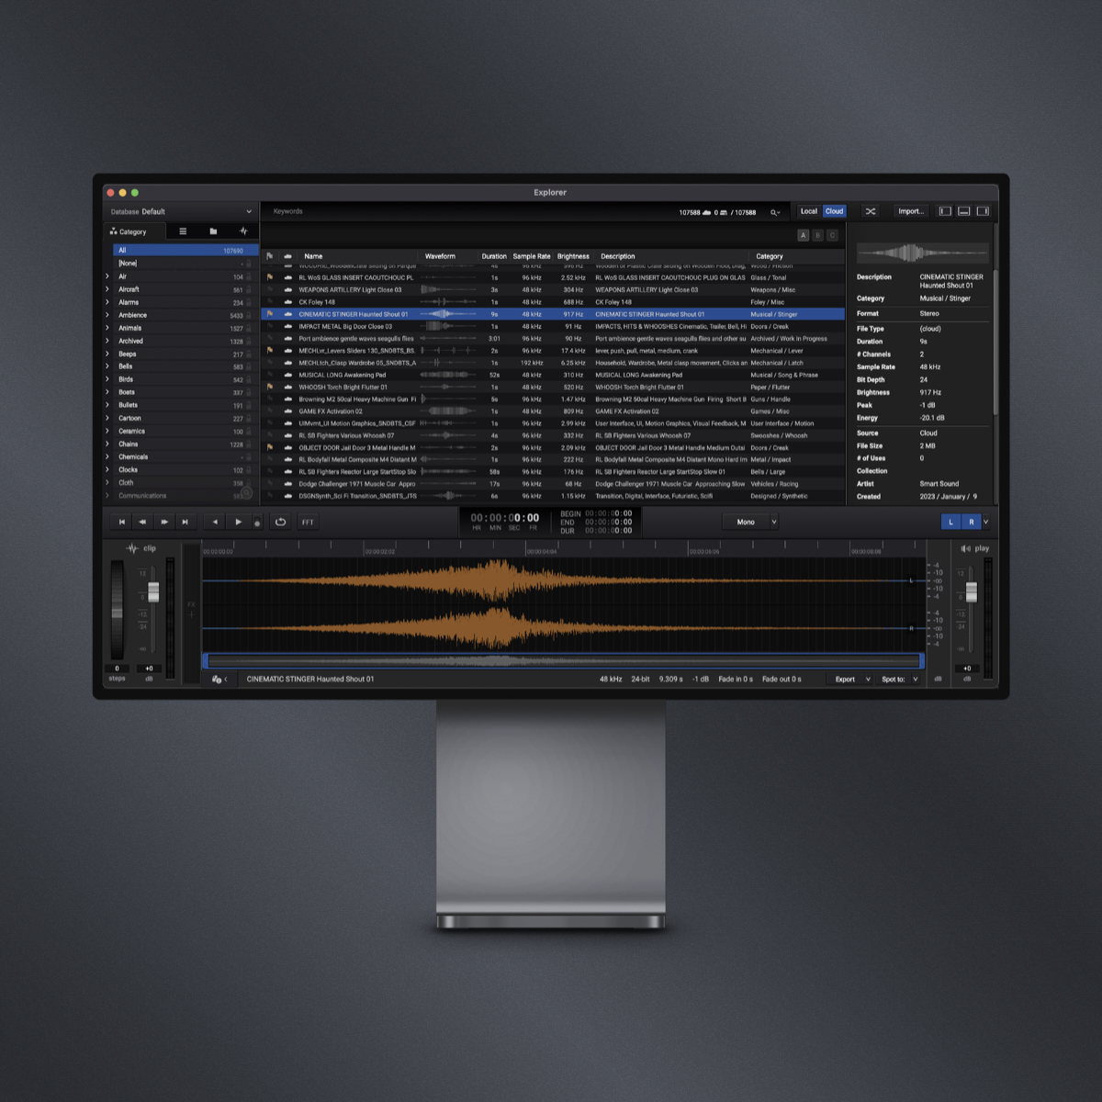Select the waveform view icon beside Category tab
This screenshot has width=1102, height=1102.
(244, 231)
